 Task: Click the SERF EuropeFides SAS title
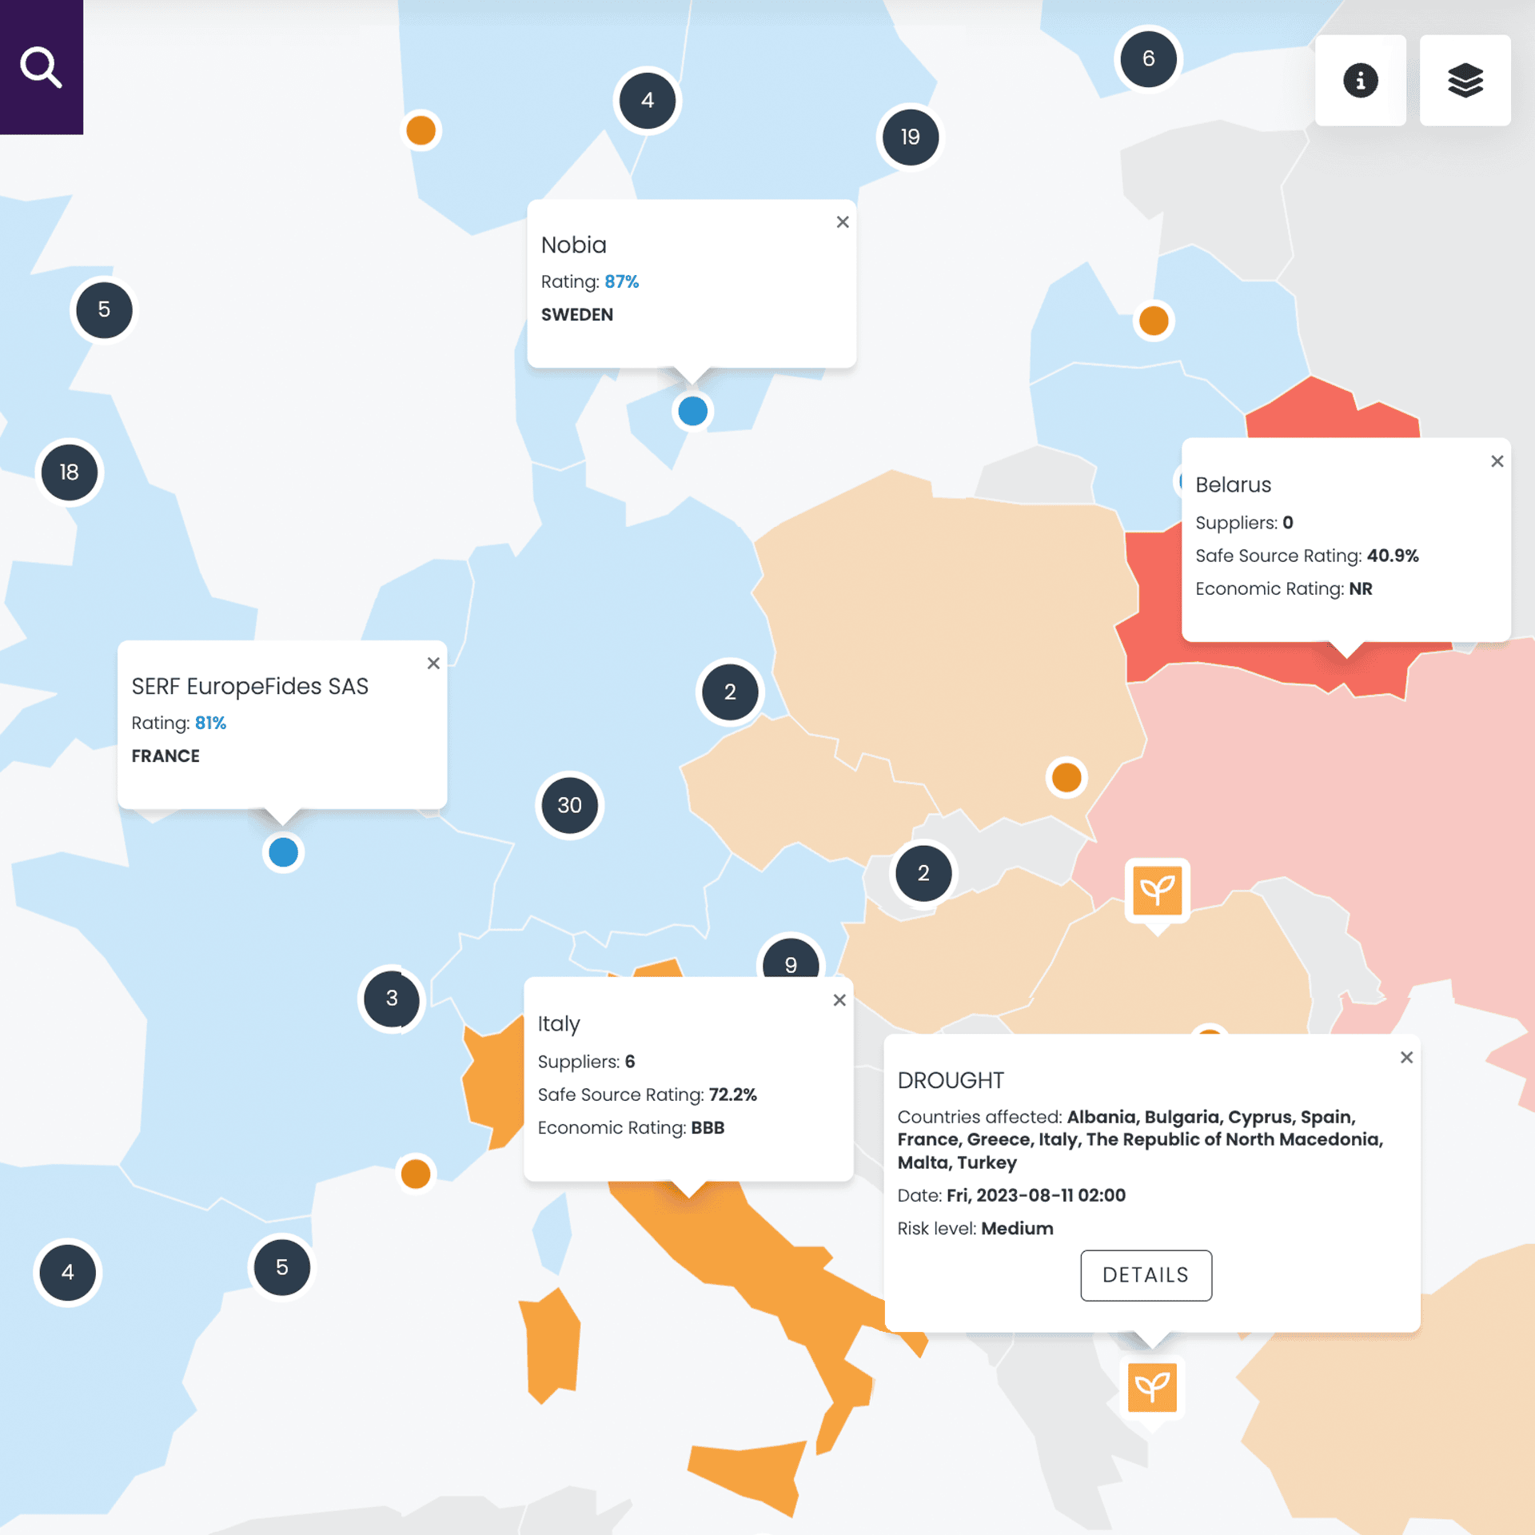250,686
